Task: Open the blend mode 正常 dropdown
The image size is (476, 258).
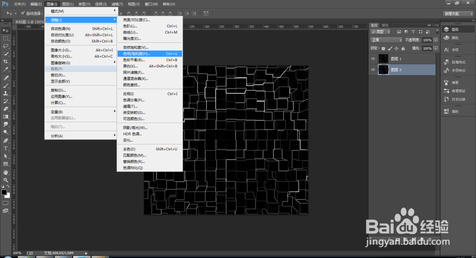Action: 386,40
